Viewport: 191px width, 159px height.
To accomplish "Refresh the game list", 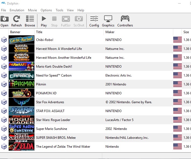I will (16, 21).
